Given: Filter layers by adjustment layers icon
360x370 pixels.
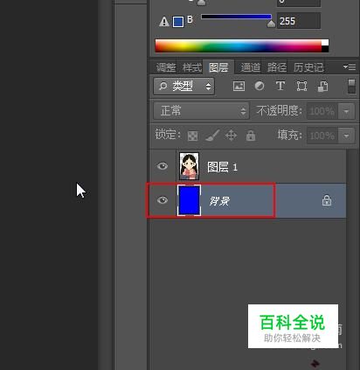Looking at the screenshot, I should point(260,86).
